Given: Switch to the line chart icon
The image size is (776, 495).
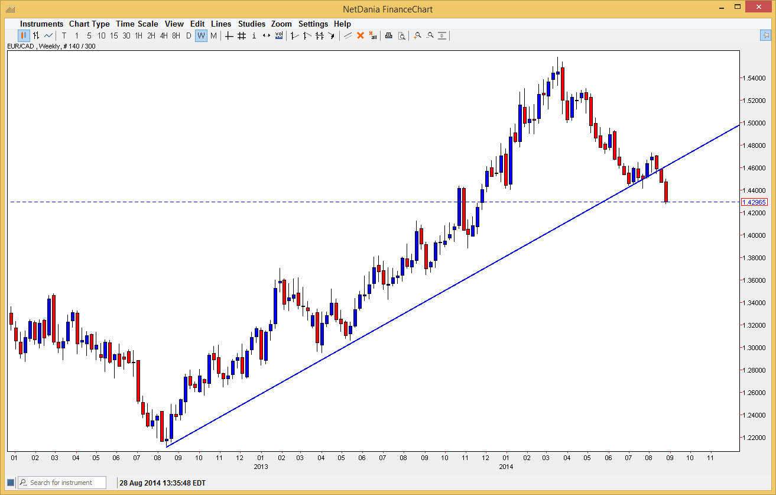Looking at the screenshot, I should pos(48,35).
